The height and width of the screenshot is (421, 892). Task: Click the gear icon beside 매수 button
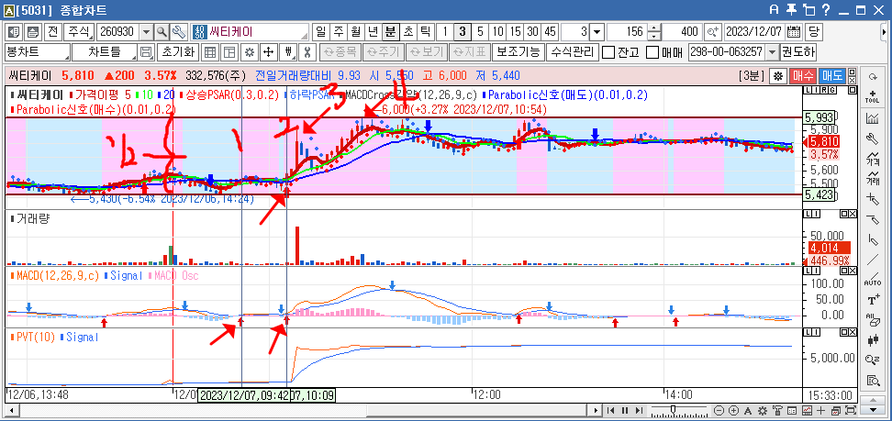tap(777, 75)
